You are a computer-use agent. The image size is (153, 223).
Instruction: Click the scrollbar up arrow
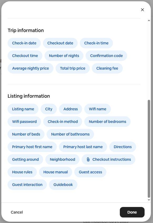[x=149, y=20]
